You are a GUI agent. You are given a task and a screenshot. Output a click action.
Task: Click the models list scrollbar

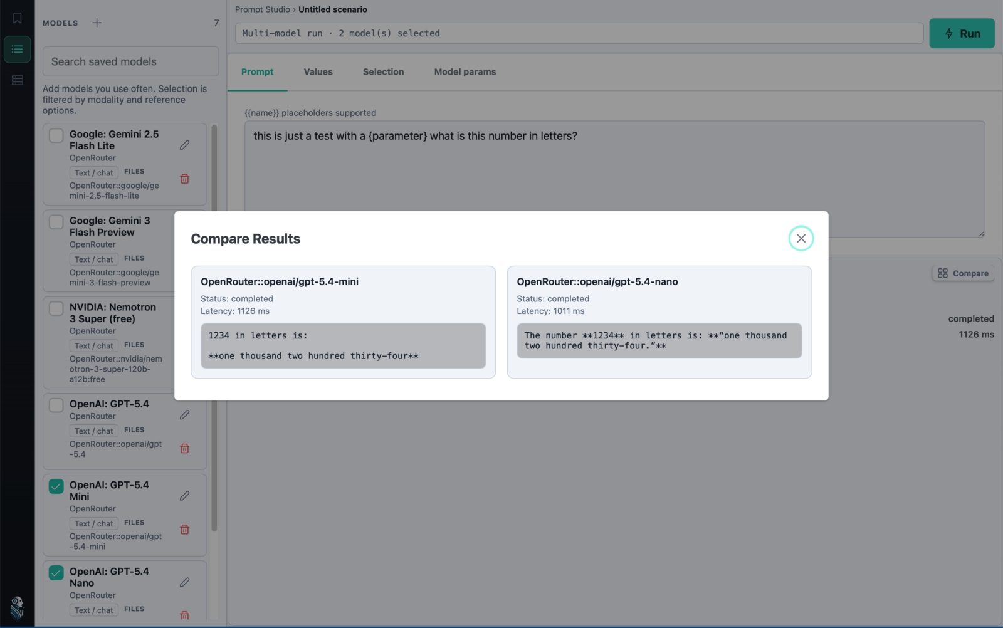click(214, 328)
